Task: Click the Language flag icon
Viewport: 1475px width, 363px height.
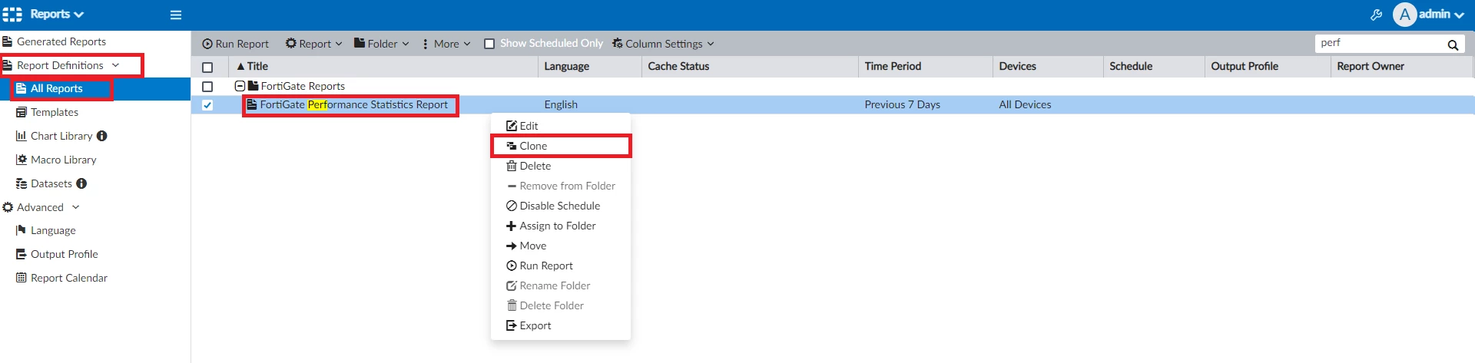Action: tap(22, 230)
